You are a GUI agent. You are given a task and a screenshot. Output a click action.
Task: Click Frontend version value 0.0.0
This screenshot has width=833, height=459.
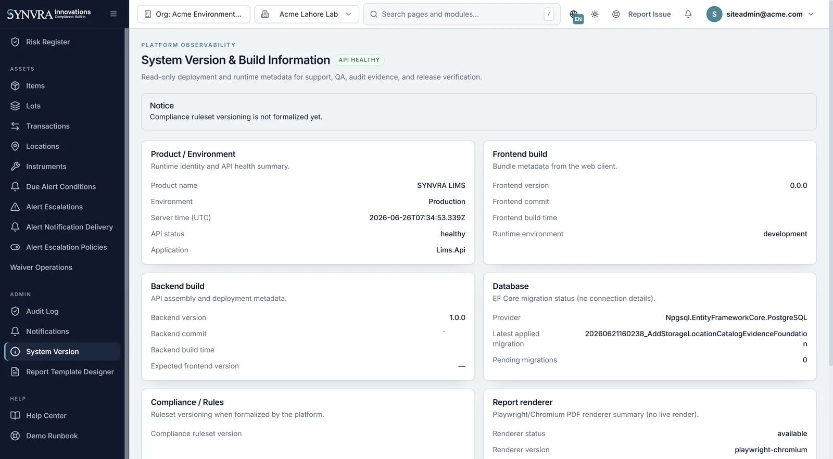(799, 185)
